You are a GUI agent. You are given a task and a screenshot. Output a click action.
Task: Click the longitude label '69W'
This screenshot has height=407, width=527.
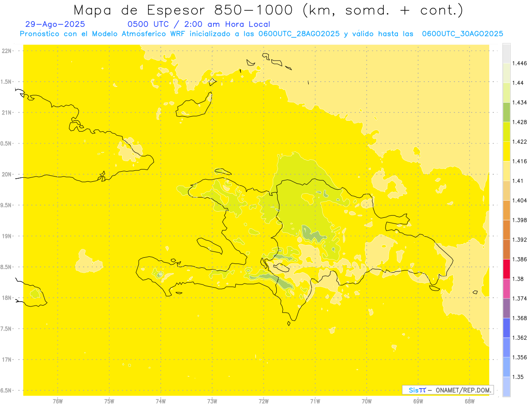tap(418, 400)
